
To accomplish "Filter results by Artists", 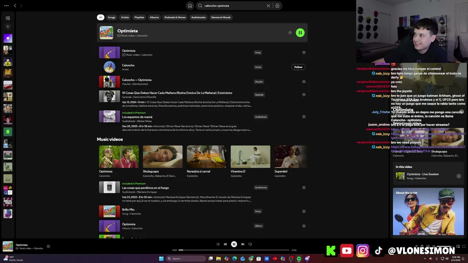I will click(x=125, y=17).
